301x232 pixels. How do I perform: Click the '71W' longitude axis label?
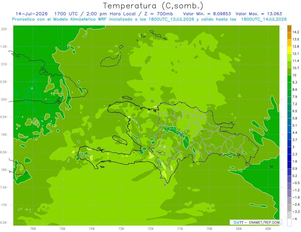180,229
